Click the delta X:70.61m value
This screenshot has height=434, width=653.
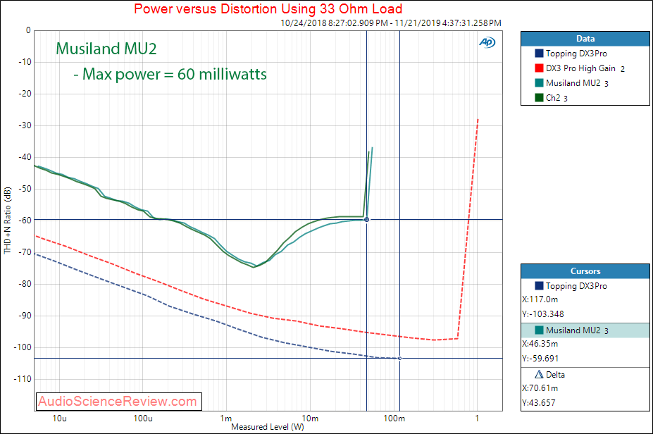pos(540,388)
